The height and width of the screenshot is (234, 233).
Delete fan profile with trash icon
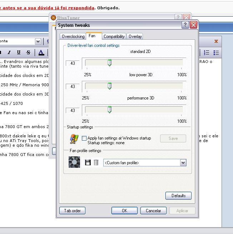[x=96, y=162]
